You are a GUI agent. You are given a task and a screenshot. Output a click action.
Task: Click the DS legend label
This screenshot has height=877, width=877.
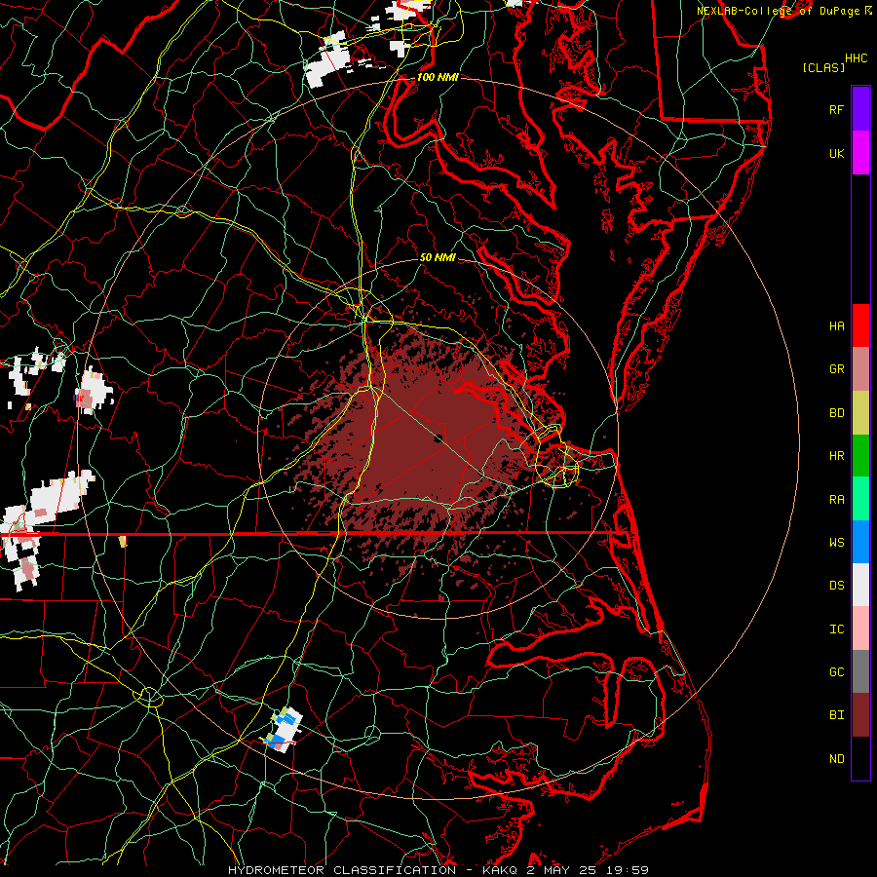tap(836, 586)
